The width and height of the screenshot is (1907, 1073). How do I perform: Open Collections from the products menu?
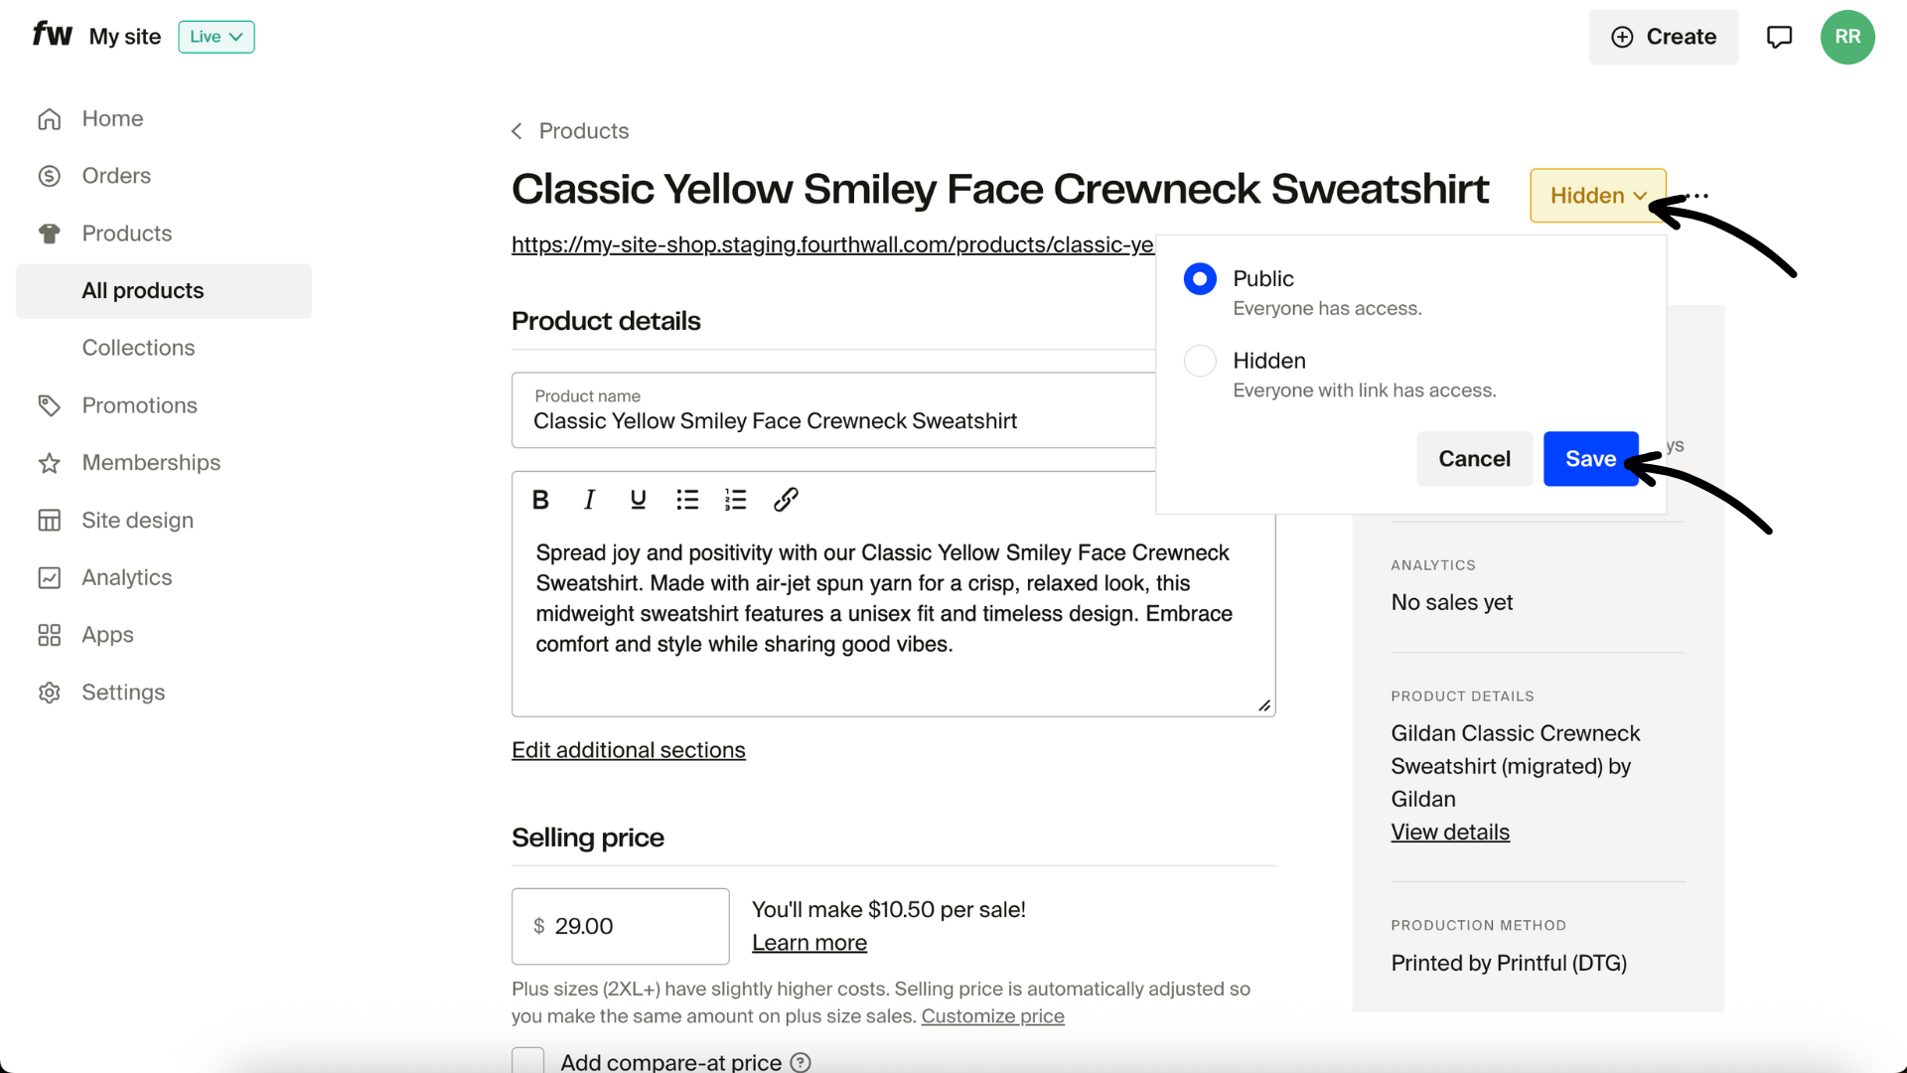point(138,348)
